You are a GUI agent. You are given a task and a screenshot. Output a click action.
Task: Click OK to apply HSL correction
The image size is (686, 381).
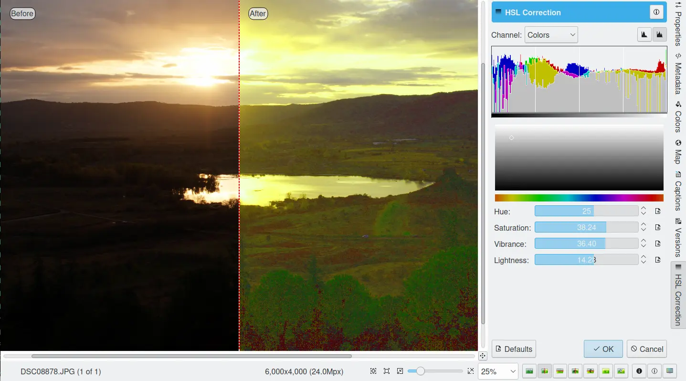603,349
